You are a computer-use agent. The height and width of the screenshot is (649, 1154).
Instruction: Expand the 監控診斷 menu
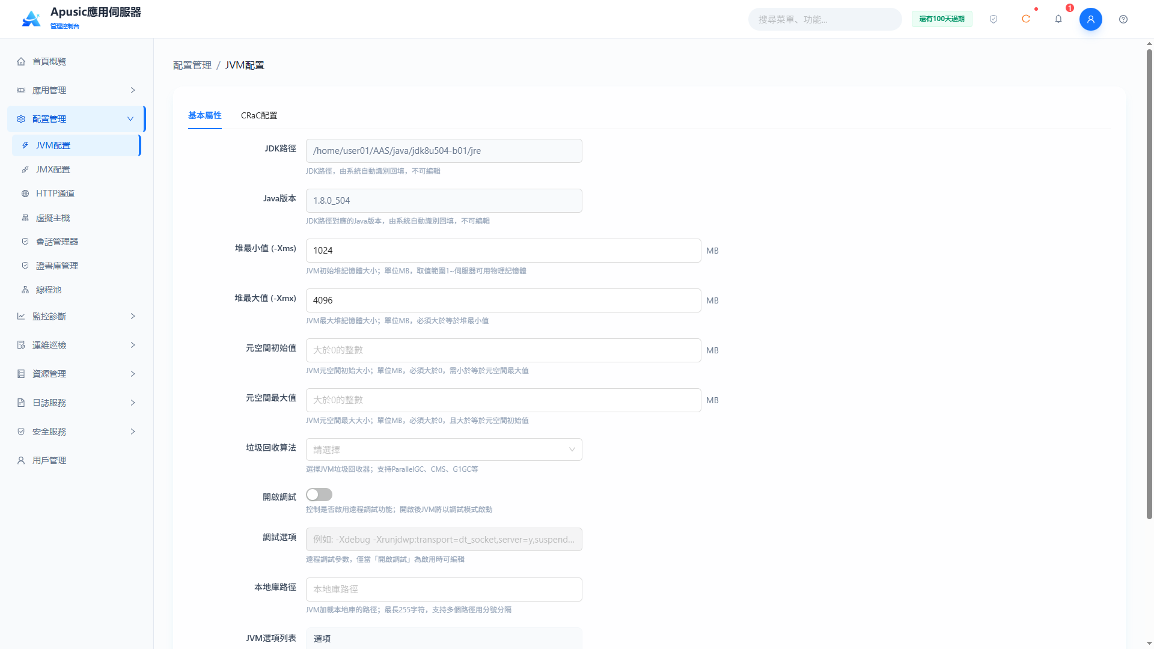click(x=76, y=316)
